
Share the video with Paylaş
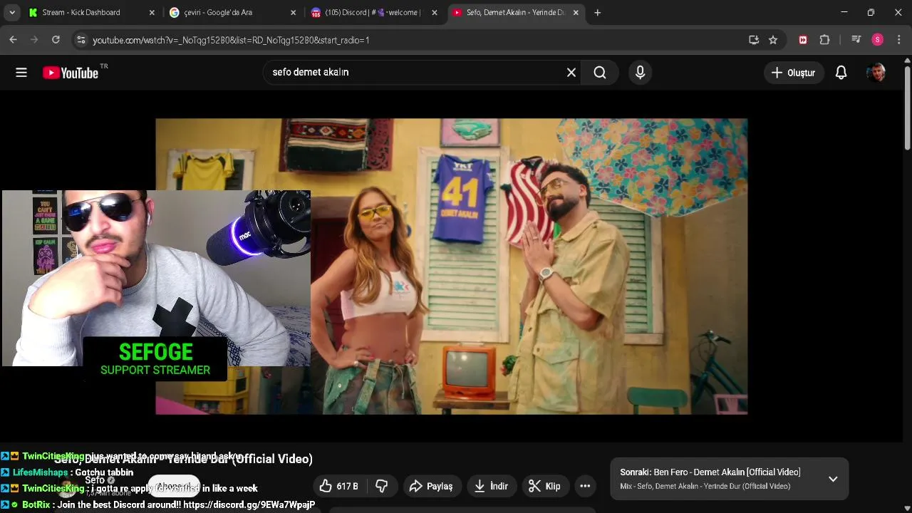pos(431,486)
